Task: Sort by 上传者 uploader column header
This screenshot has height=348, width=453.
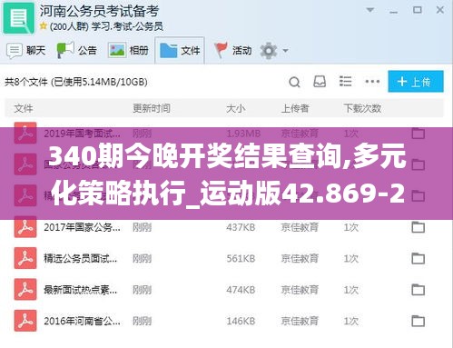Action: [295, 108]
